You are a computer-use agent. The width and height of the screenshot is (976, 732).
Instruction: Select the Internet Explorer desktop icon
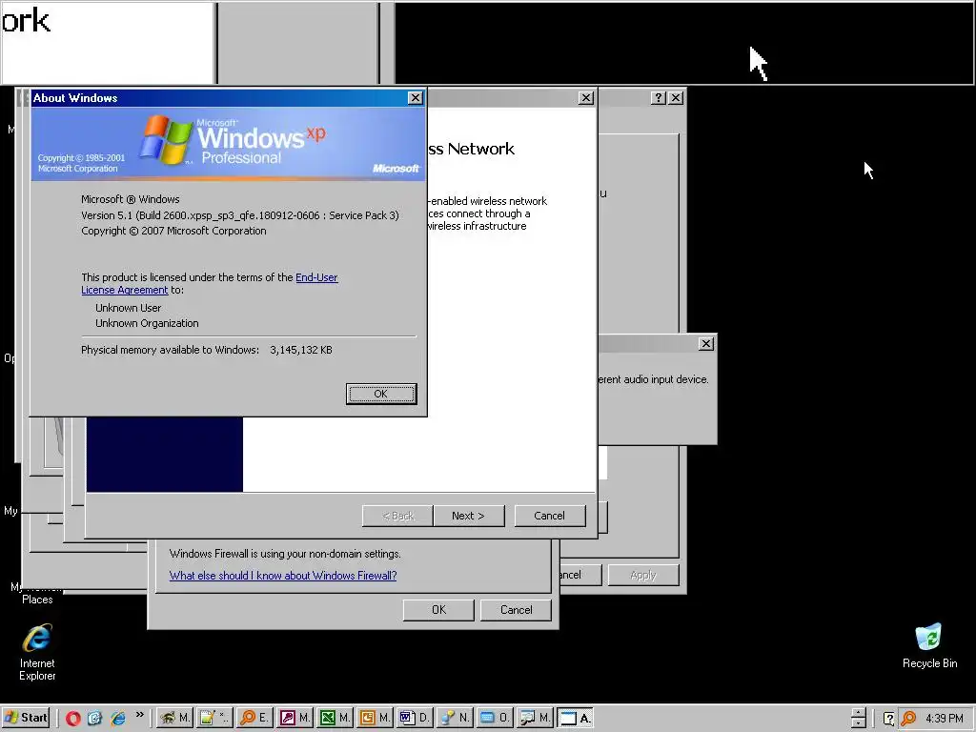(x=37, y=652)
